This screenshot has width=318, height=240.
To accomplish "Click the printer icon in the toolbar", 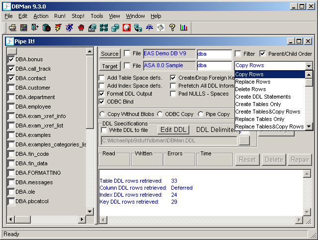I will (x=12, y=27).
